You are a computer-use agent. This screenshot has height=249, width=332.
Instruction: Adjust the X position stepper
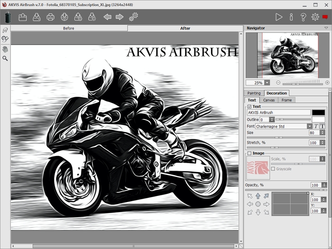click(x=324, y=200)
